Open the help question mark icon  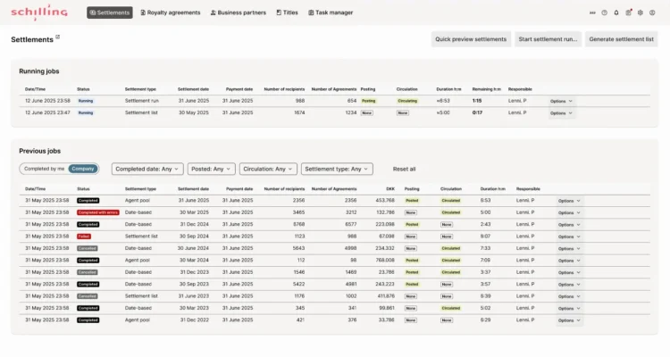[604, 12]
